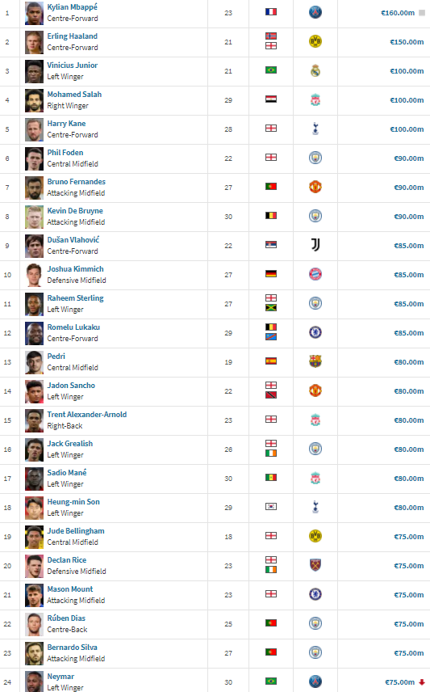The image size is (430, 692).
Task: Click the Barcelona crest in Pedri's row
Action: pos(315,361)
